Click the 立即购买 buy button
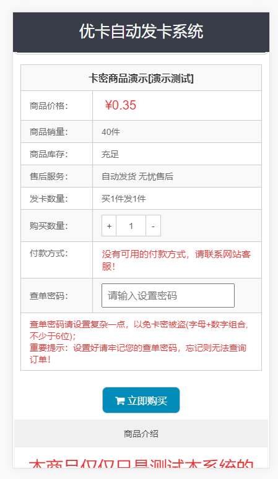Screen dimensions: 278x479 coord(141,400)
